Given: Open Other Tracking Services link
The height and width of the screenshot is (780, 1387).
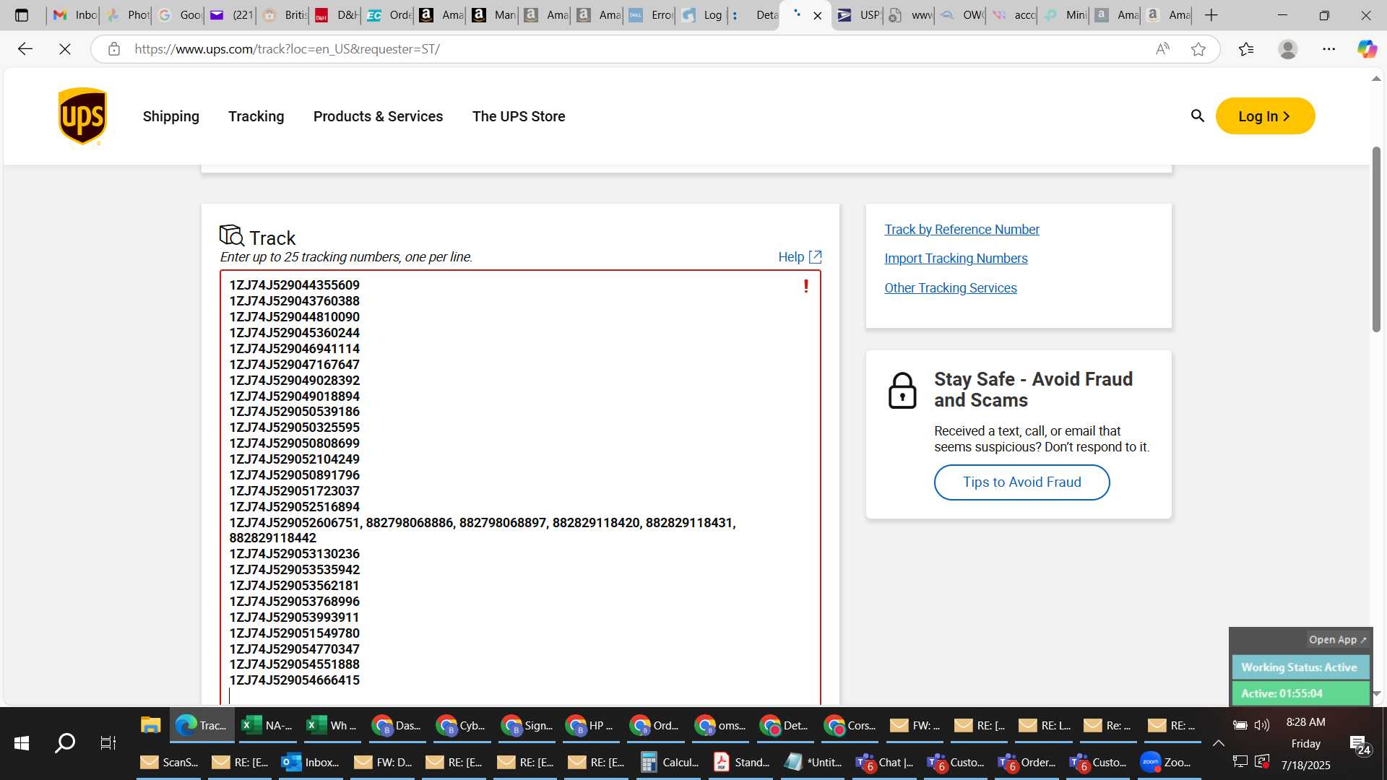Looking at the screenshot, I should coord(950,287).
